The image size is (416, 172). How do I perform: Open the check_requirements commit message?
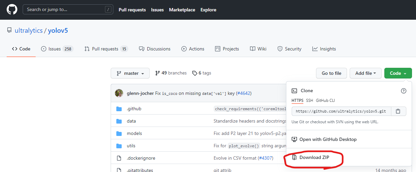tap(250, 109)
